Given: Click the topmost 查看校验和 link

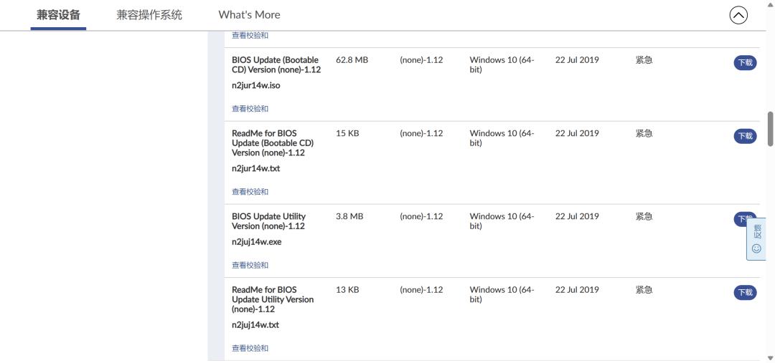Looking at the screenshot, I should pyautogui.click(x=250, y=35).
